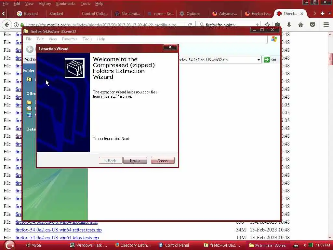Open Firefox Tools menu
Viewport: 333px width, 250px height.
pyautogui.click(x=86, y=3)
